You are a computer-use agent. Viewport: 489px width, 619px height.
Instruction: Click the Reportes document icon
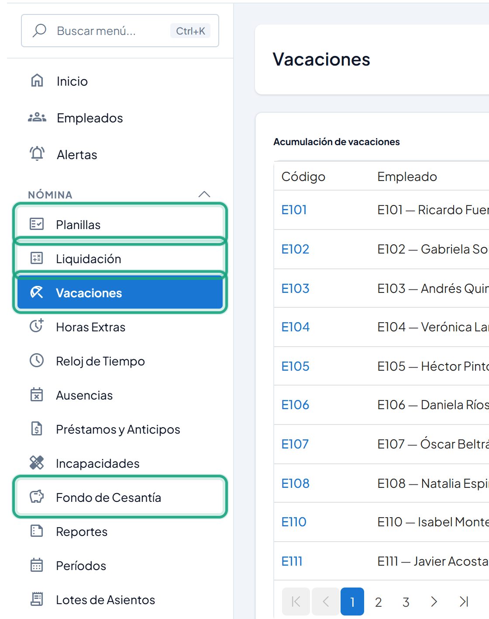[37, 531]
